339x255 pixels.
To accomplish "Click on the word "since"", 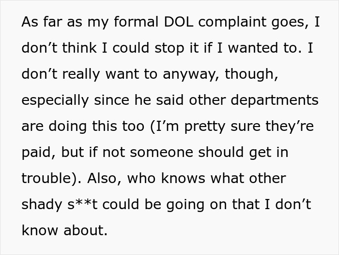I will point(116,101).
